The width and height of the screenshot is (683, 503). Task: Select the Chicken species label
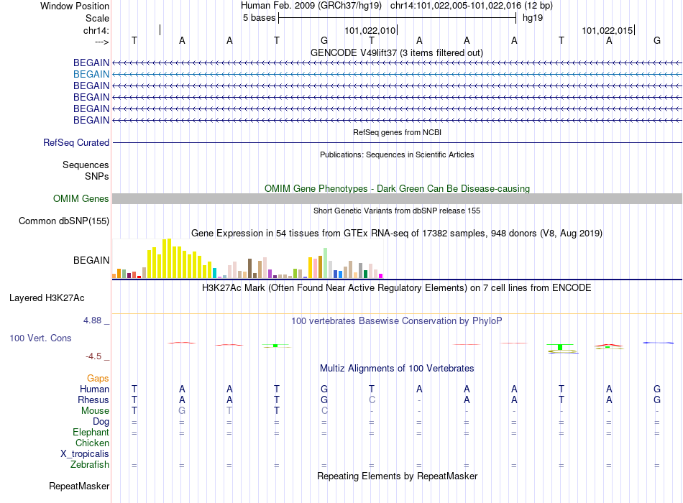[92, 443]
